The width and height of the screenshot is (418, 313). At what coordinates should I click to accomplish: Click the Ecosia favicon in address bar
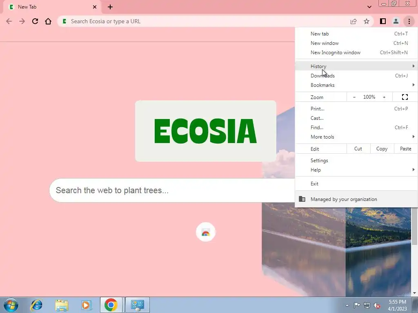coord(64,21)
